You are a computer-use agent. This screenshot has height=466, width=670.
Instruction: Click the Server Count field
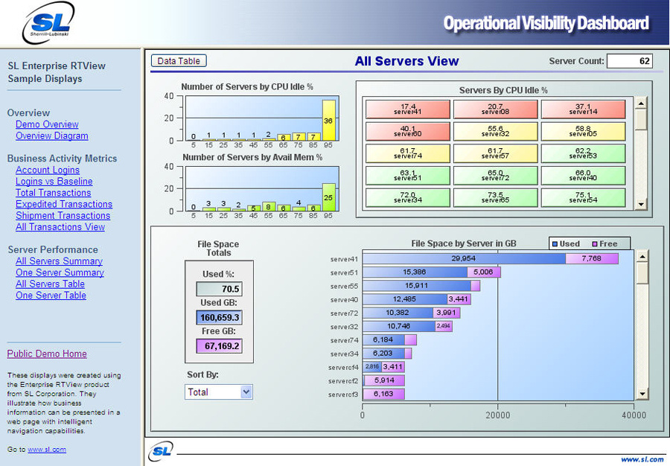coord(629,61)
